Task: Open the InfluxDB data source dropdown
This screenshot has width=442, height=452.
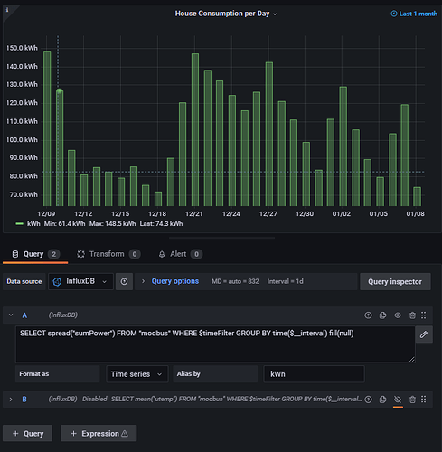Action: click(80, 282)
